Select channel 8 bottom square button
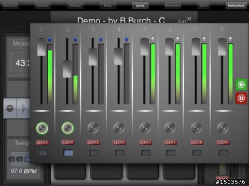 click(223, 153)
